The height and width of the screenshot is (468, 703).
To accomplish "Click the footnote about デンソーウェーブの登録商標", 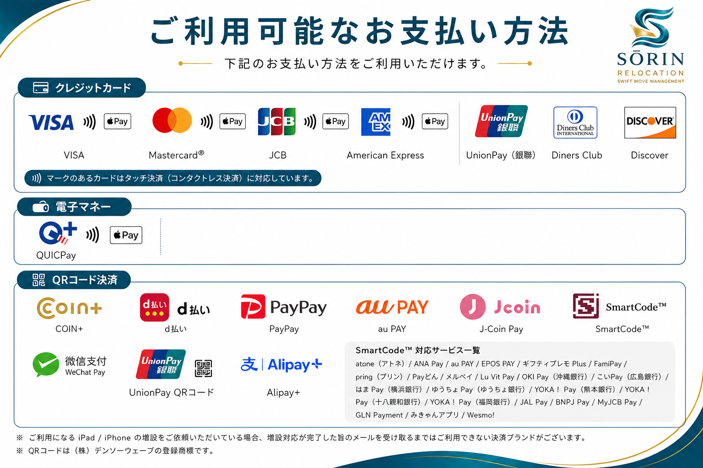I will click(x=115, y=451).
